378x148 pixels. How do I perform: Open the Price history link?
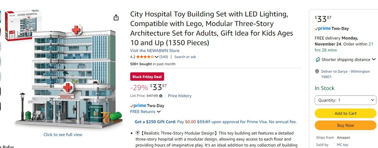tap(180, 96)
